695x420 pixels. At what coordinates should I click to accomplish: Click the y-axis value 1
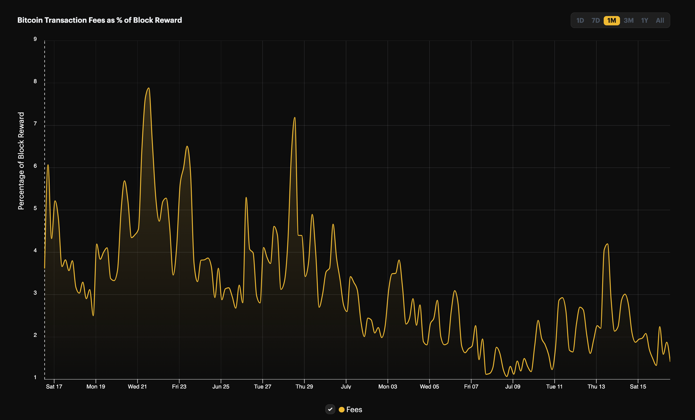tap(35, 378)
